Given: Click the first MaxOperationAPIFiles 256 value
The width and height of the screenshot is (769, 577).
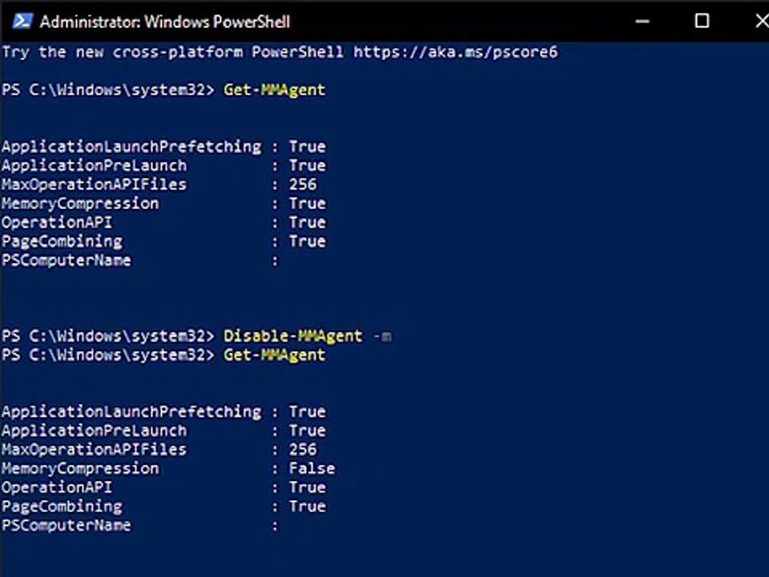Looking at the screenshot, I should (303, 184).
